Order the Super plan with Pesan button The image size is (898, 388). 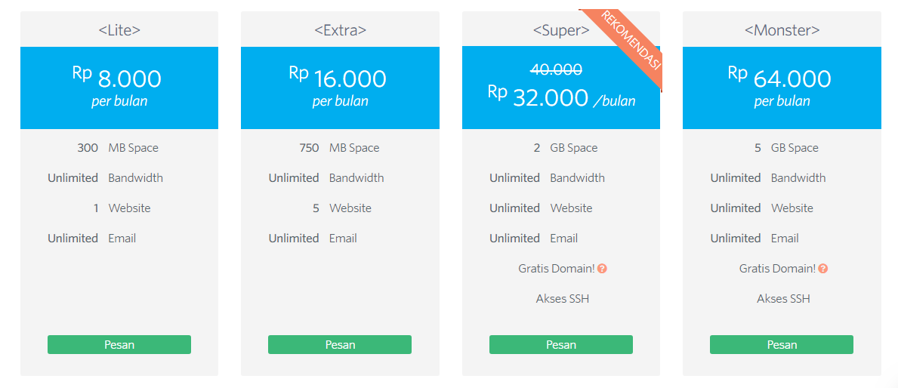click(560, 344)
